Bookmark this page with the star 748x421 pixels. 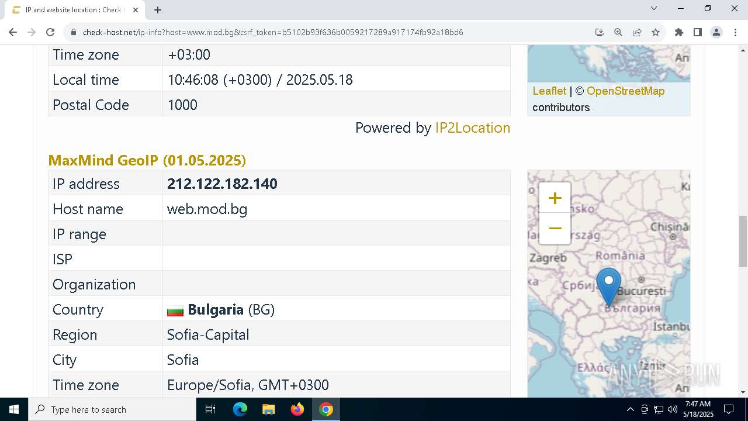click(656, 32)
